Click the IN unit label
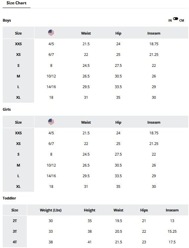This screenshot has width=189, height=248. coord(170,21)
